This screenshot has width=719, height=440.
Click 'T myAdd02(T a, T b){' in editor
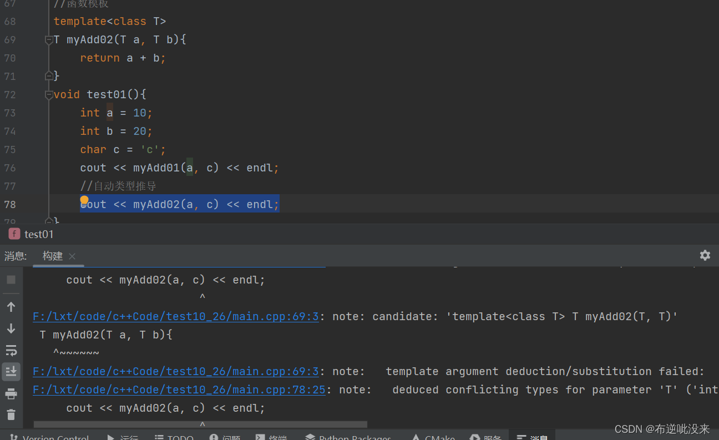coord(120,40)
